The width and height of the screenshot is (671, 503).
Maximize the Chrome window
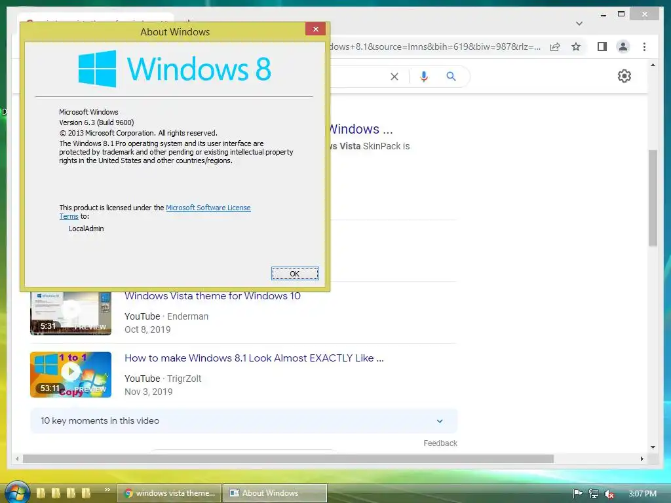coord(621,14)
